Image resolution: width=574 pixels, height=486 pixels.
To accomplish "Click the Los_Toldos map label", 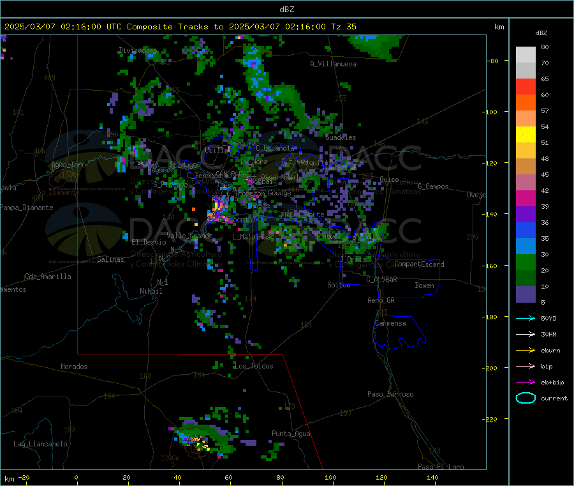I will point(254,366).
